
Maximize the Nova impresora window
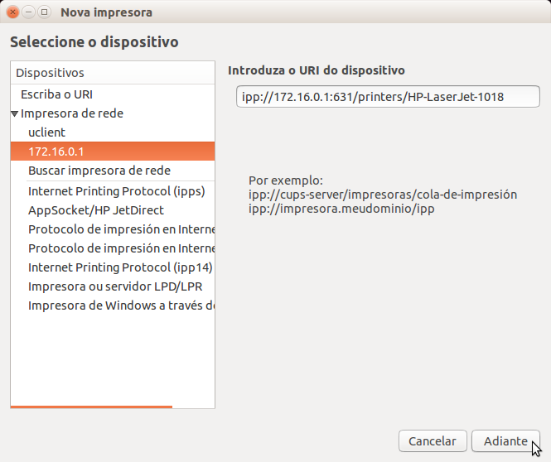pos(44,12)
